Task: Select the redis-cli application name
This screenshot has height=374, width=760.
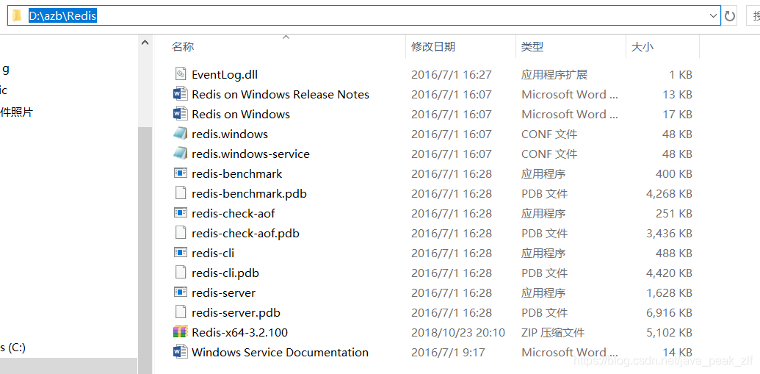Action: pyautogui.click(x=213, y=253)
